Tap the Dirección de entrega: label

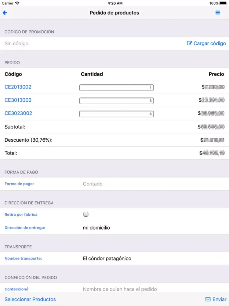[x=25, y=228]
